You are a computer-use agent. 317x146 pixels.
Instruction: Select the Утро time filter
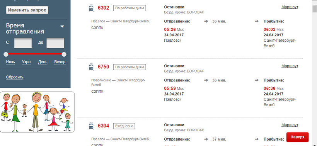[26, 62]
